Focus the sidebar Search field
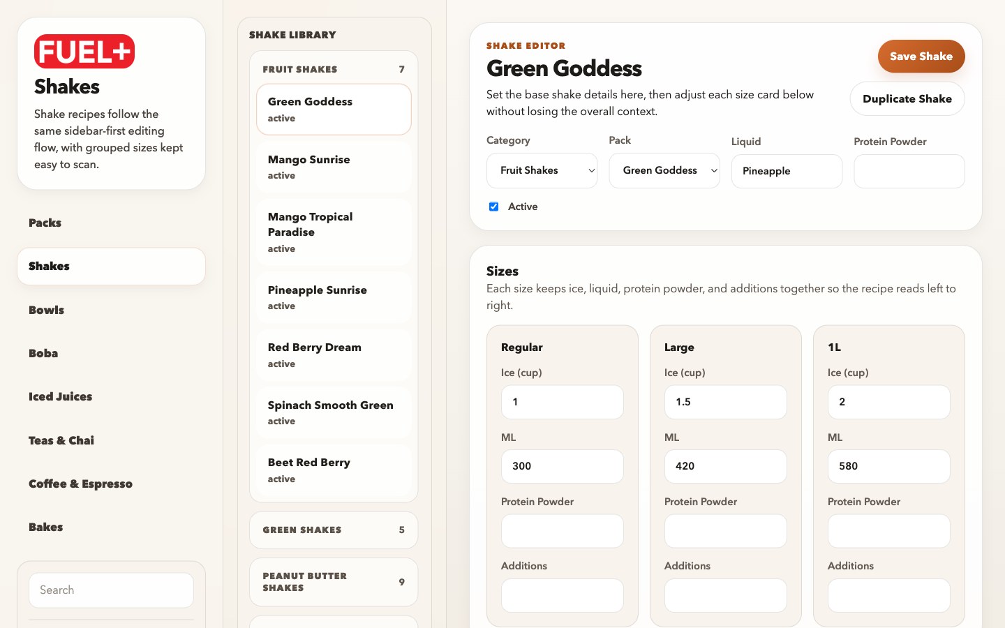This screenshot has width=1005, height=628. [111, 590]
